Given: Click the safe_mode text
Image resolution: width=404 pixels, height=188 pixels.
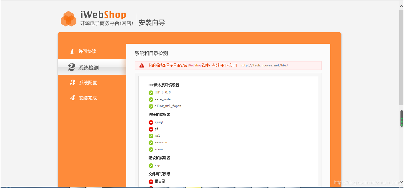Looking at the screenshot, I should (162, 99).
